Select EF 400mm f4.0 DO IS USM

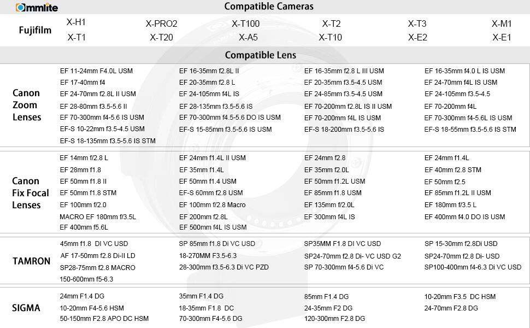point(465,216)
